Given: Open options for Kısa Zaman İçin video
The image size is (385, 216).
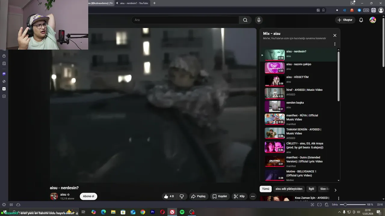Looking at the screenshot, I should pyautogui.click(x=339, y=198).
